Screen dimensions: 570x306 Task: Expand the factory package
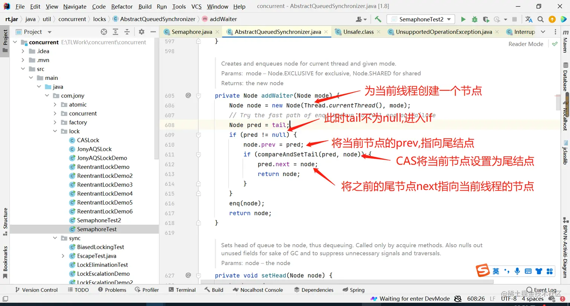55,122
